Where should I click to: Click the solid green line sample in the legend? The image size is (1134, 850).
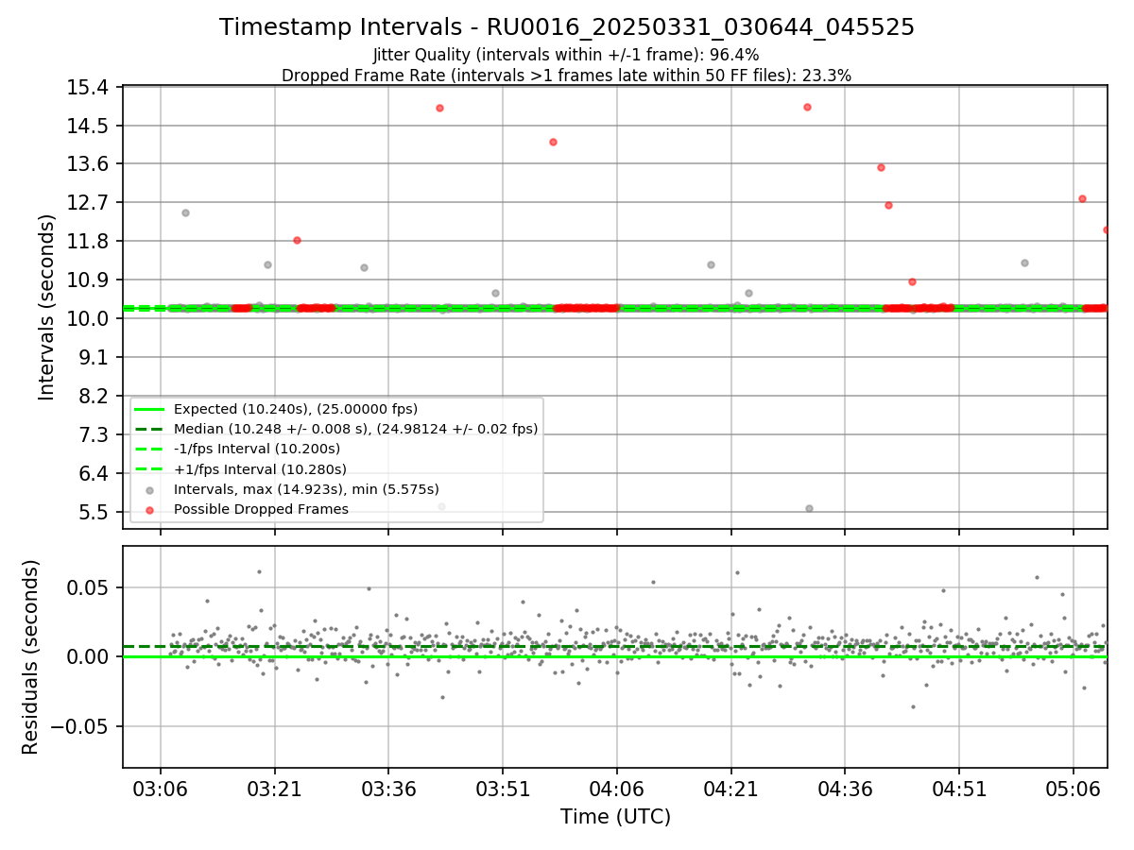(x=149, y=409)
